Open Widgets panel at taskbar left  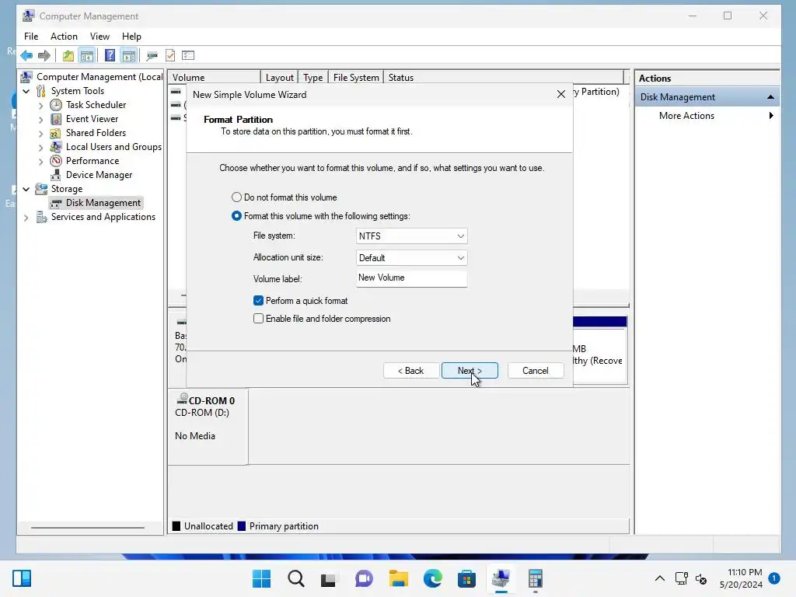point(22,578)
